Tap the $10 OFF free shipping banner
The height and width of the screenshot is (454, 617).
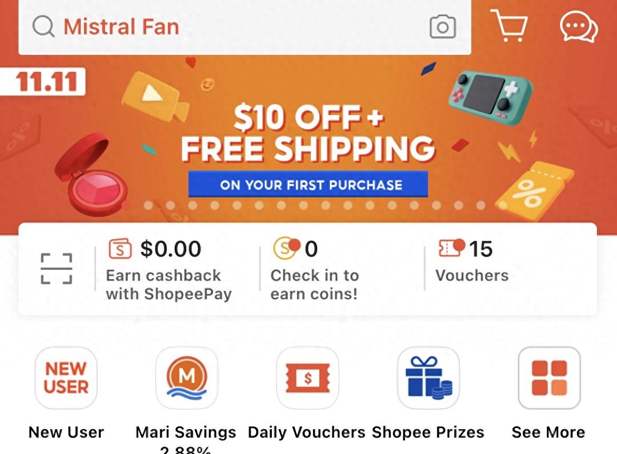308,134
